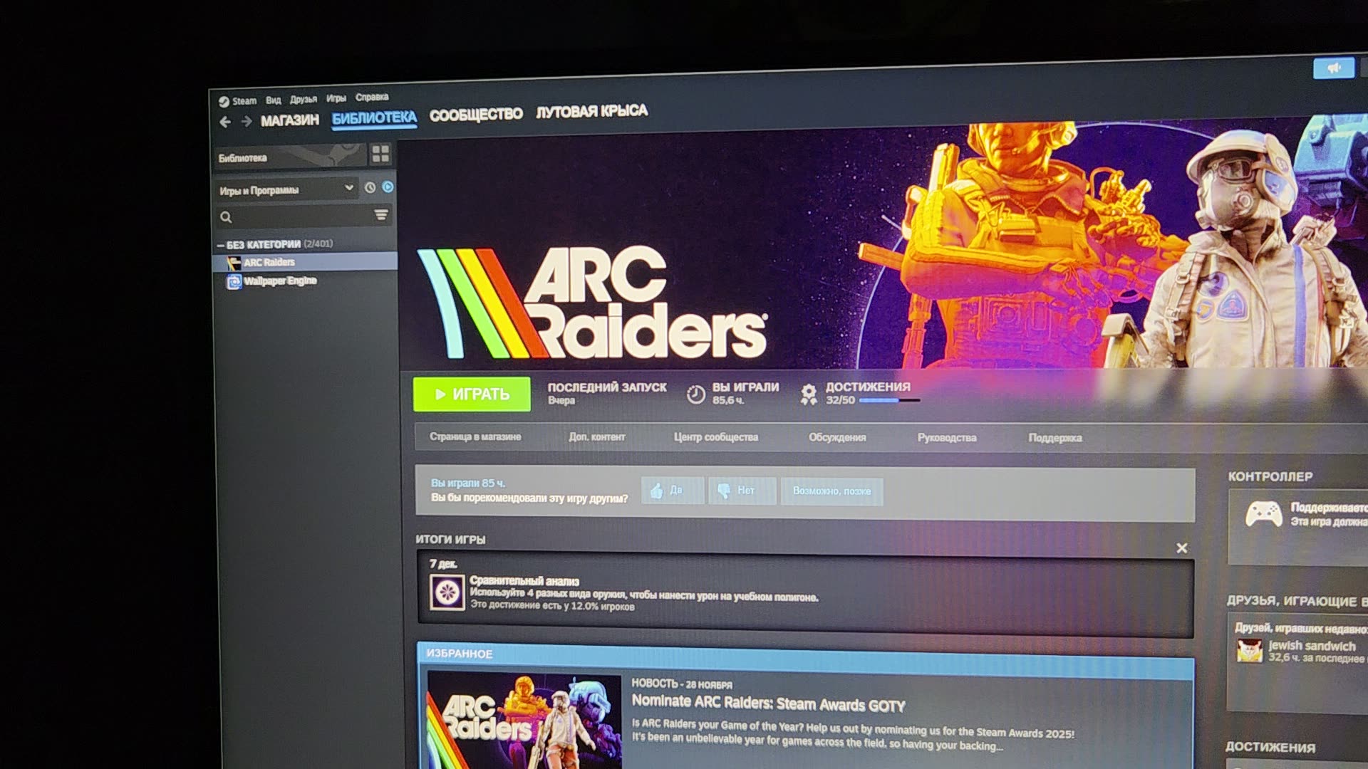Switch to the Сообщество tab
Screen dimensions: 1368x769
click(476, 115)
